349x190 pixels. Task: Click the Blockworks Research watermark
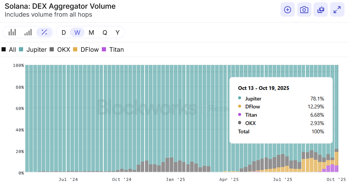coord(162,108)
